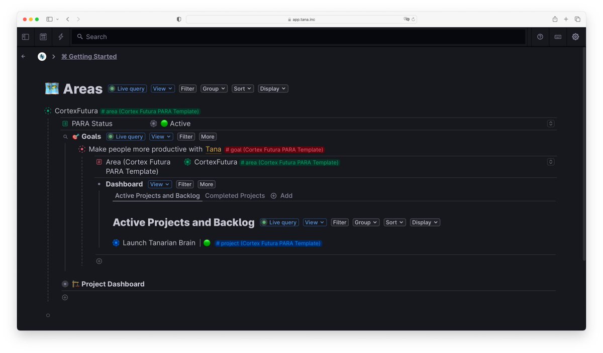Click the Filter button beside Areas

pos(187,88)
